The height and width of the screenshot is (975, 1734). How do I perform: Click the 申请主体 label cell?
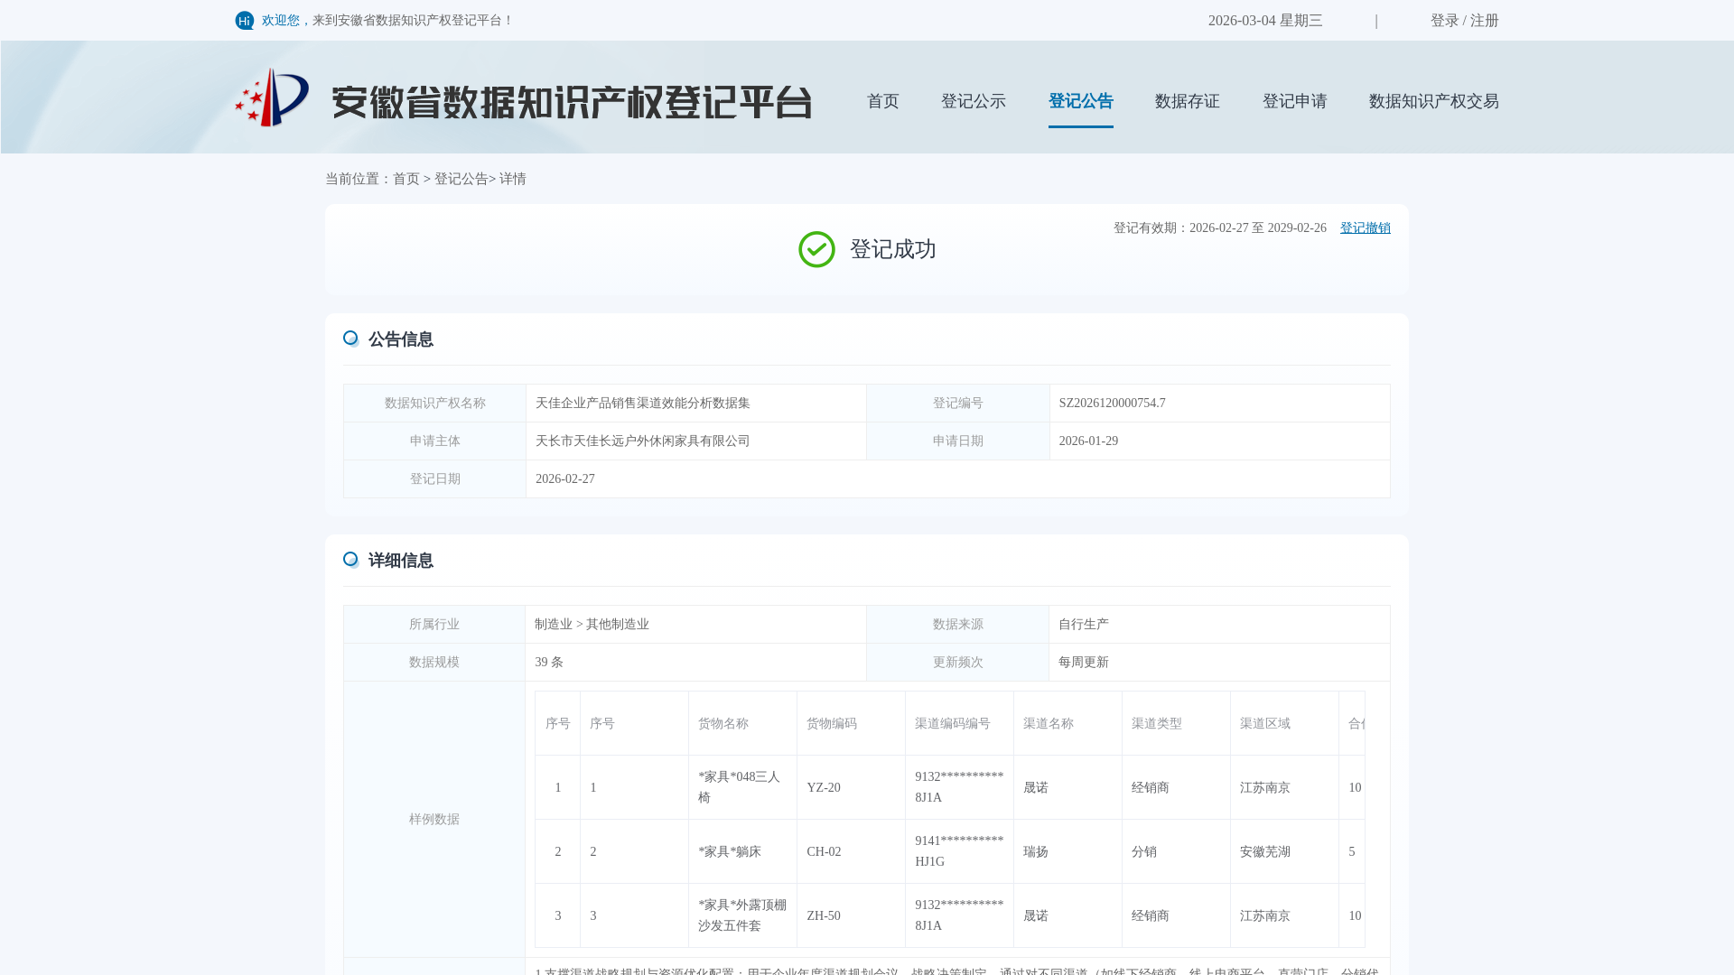pos(435,441)
